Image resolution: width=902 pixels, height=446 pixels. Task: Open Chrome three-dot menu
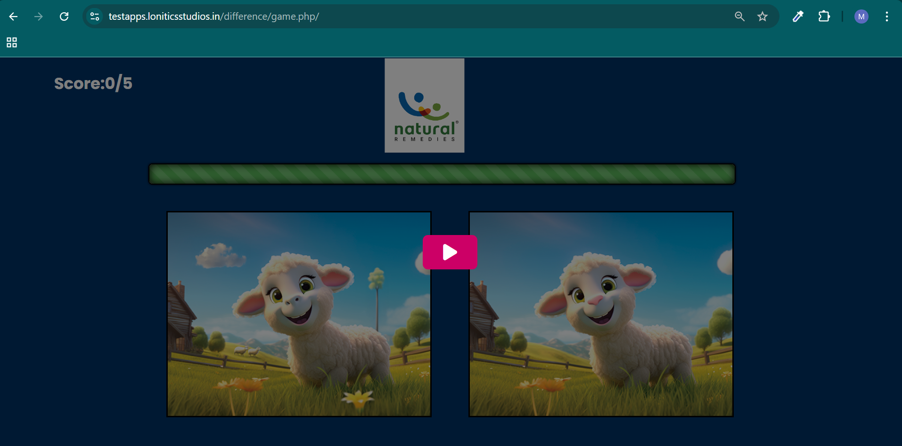[886, 16]
